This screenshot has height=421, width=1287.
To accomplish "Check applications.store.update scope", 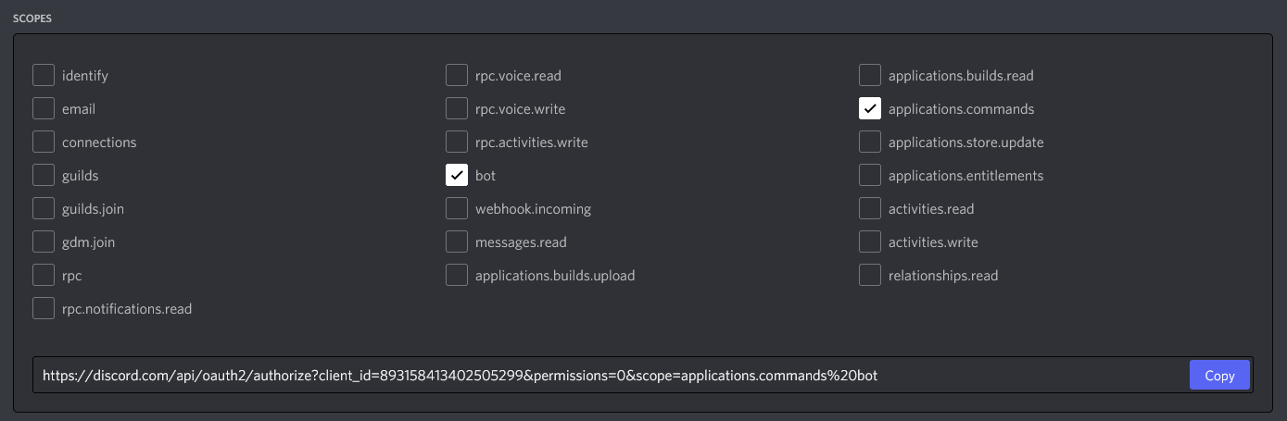I will point(870,142).
